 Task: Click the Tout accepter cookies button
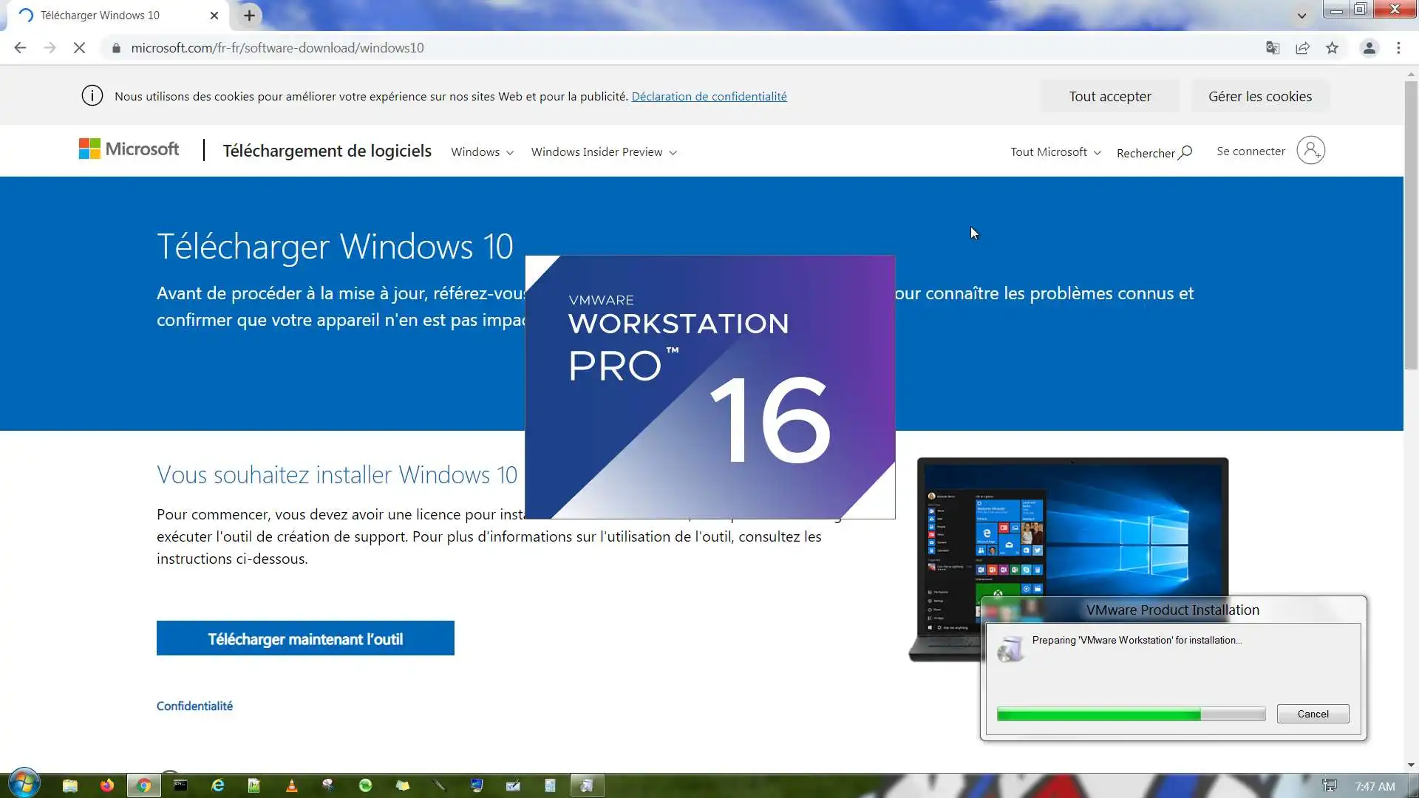click(1109, 97)
